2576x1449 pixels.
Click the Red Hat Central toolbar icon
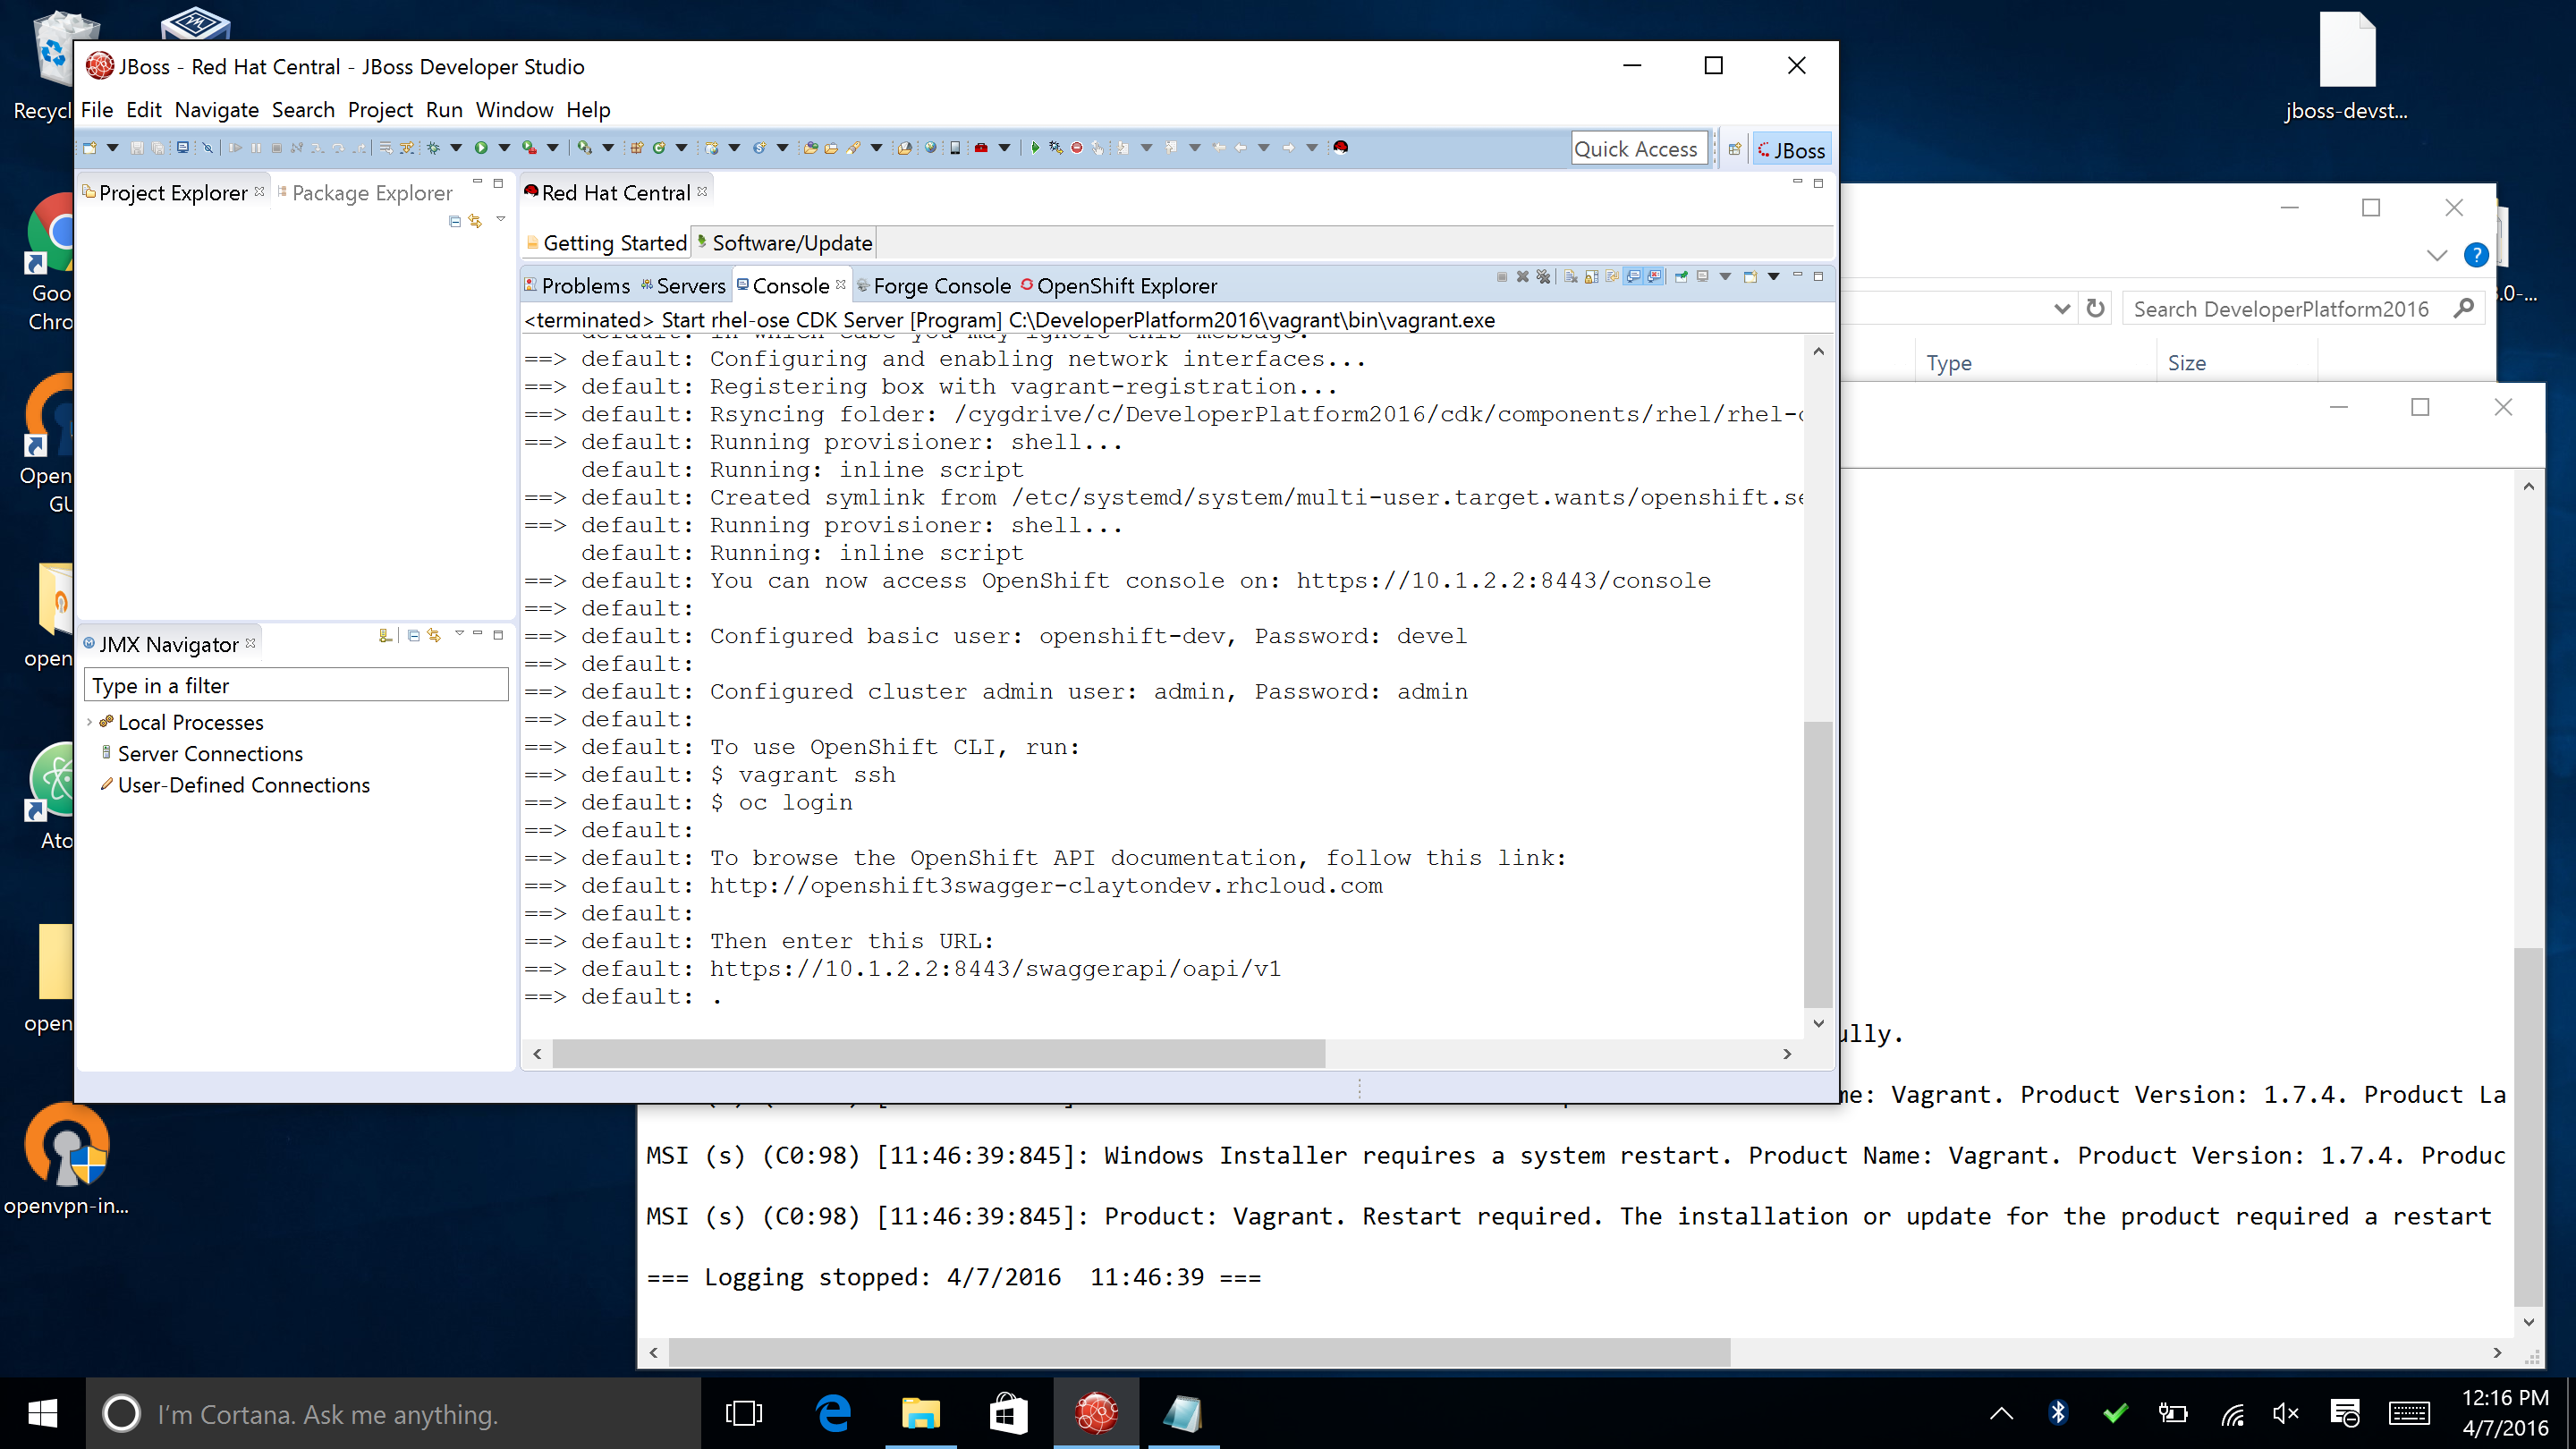[1341, 148]
